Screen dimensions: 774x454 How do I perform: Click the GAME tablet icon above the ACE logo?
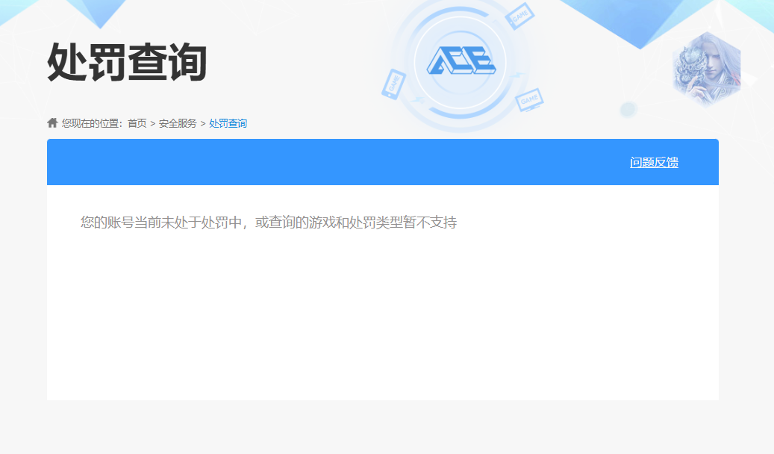click(519, 16)
